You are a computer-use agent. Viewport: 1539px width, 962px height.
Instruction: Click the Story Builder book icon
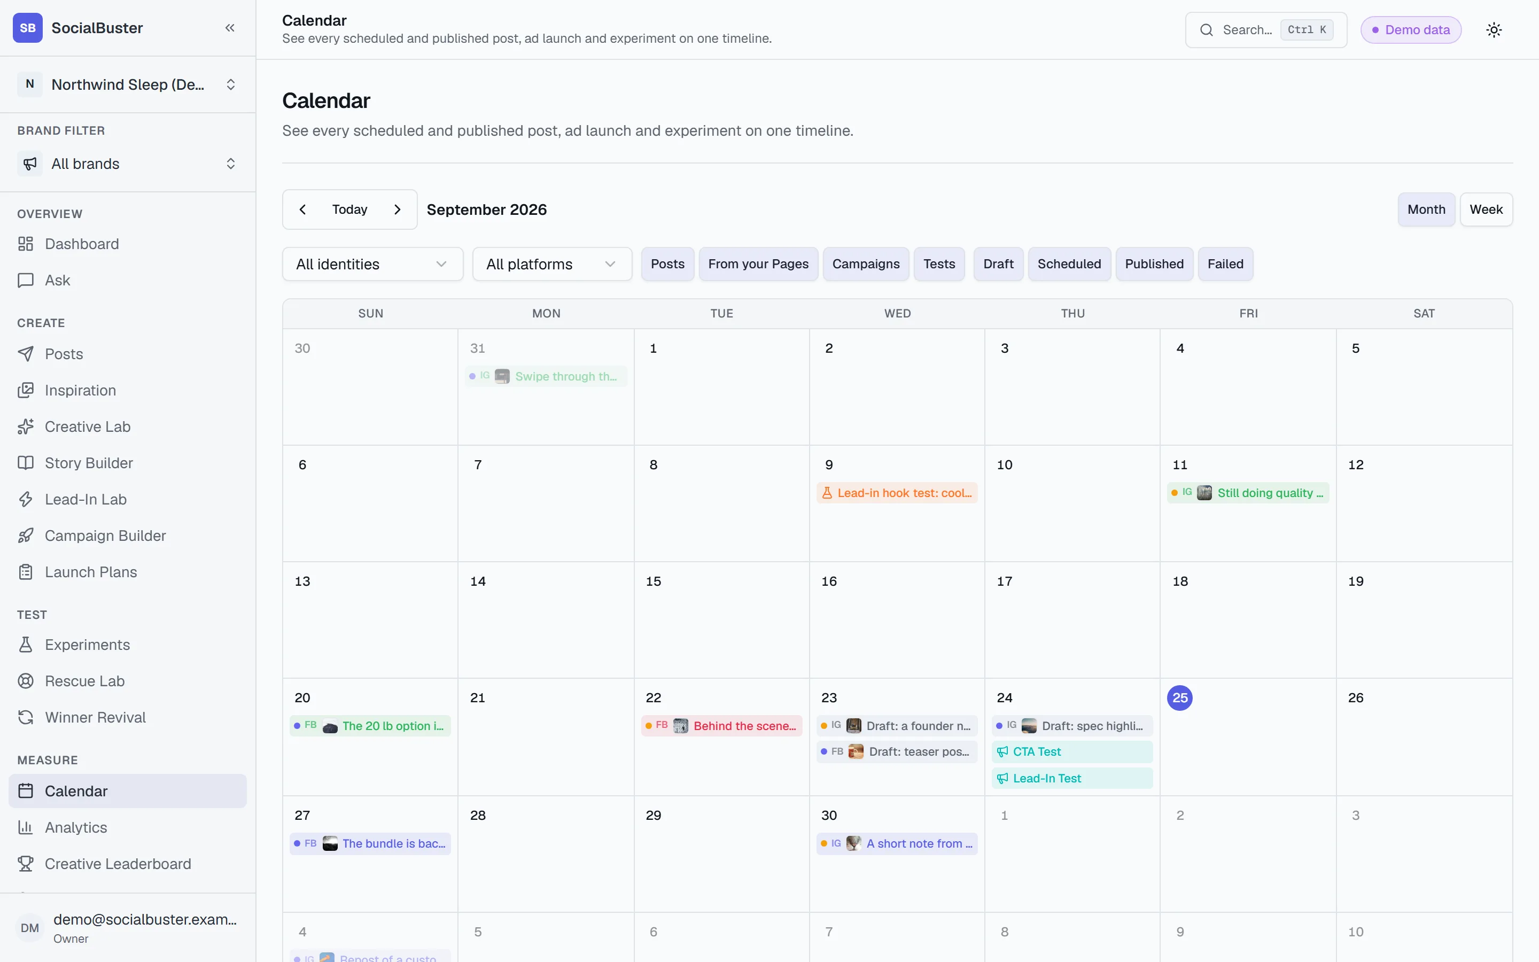click(26, 462)
